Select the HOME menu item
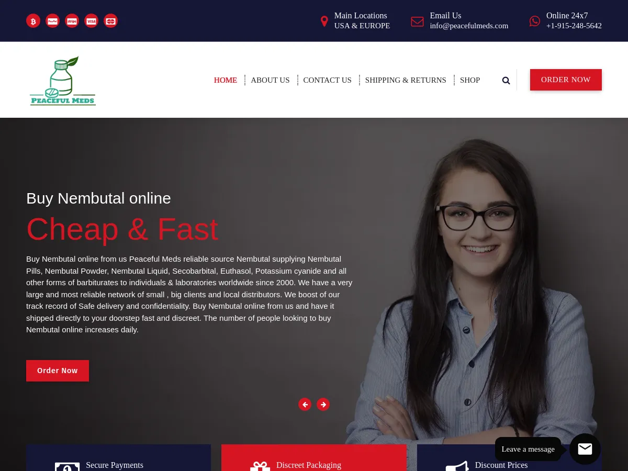Viewport: 628px width, 471px height. [x=226, y=80]
